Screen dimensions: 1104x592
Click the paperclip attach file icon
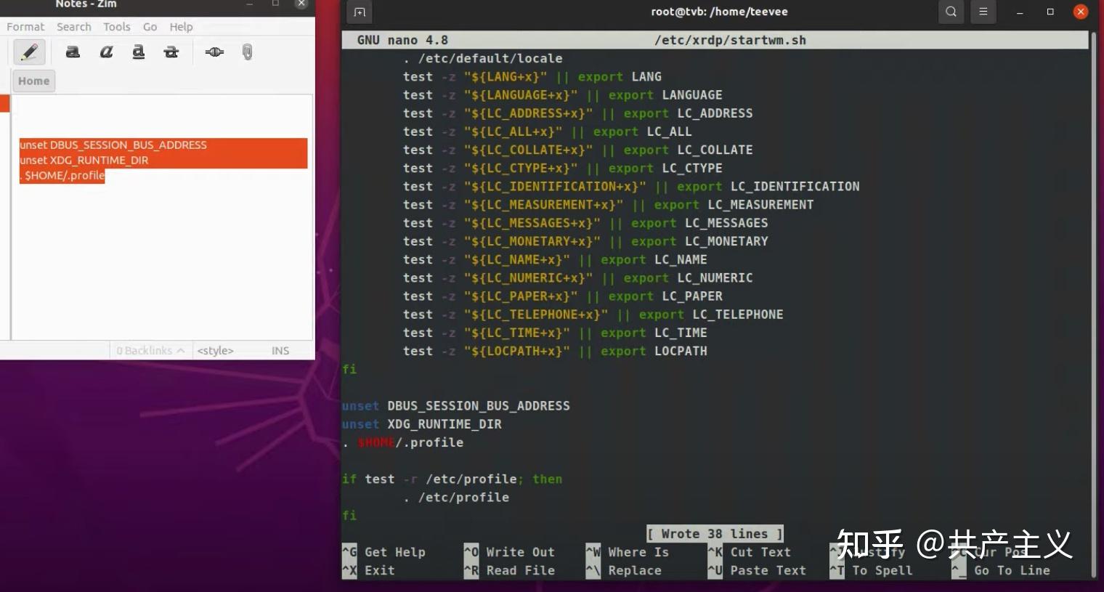click(x=247, y=52)
